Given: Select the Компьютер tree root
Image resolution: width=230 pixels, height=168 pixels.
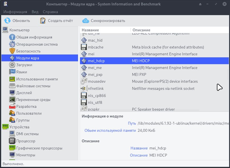Looking at the screenshot, I should point(19,30).
